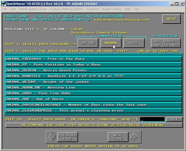Open the WagerTesting menu
This screenshot has height=151, width=186.
[112, 9]
